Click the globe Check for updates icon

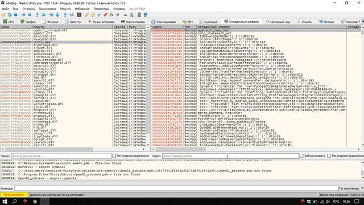pyautogui.click(x=146, y=15)
